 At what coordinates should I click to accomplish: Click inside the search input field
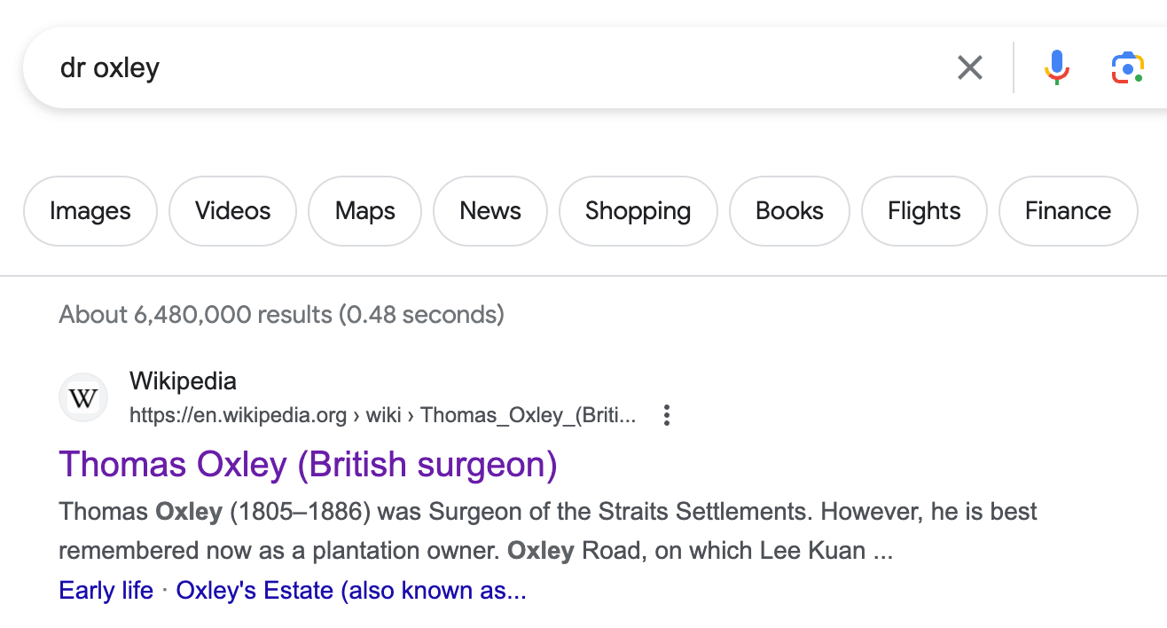point(355,67)
